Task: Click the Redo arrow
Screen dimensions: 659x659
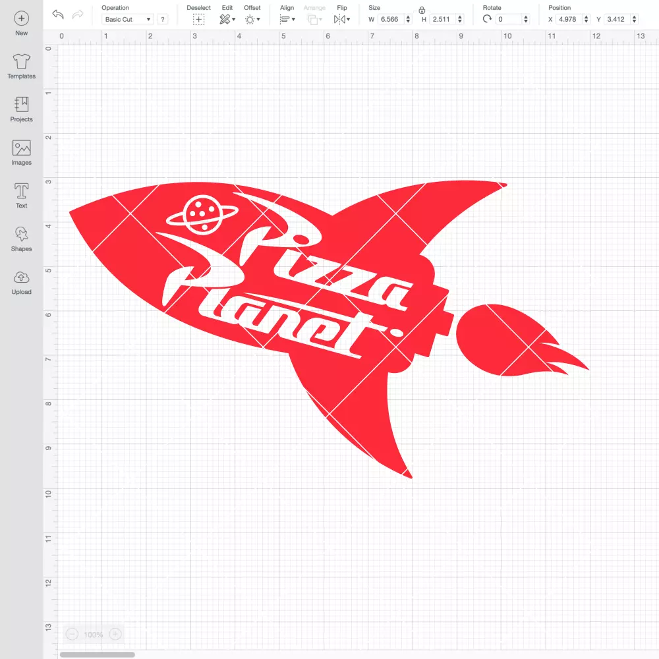Action: pyautogui.click(x=78, y=14)
